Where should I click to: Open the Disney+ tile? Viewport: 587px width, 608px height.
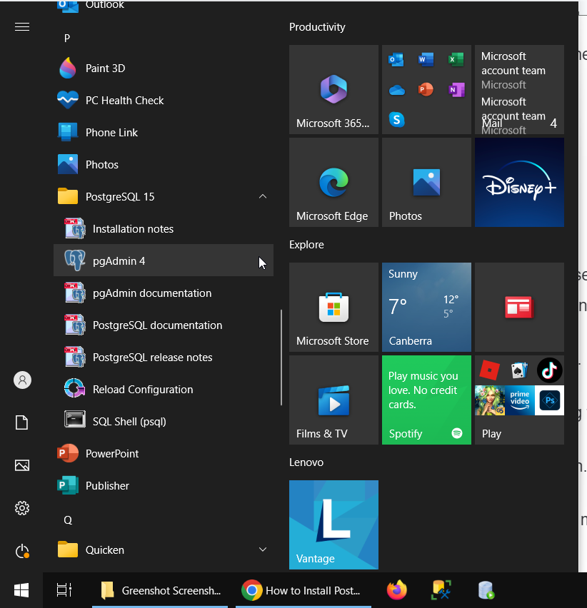[519, 183]
